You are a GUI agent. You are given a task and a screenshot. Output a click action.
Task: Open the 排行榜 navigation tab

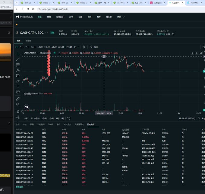(109, 17)
